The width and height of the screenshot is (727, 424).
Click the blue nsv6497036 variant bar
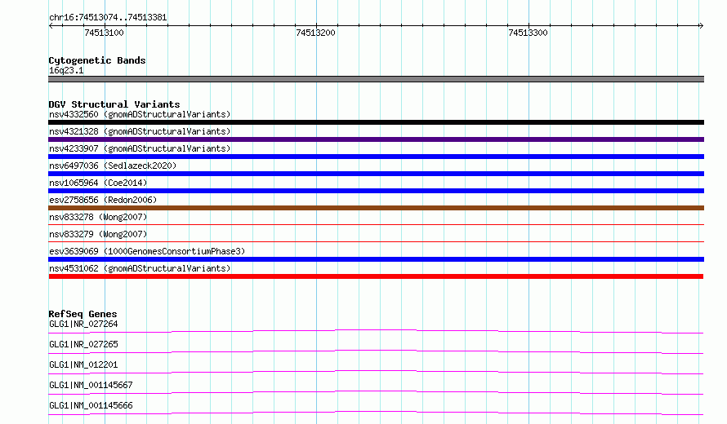pyautogui.click(x=376, y=174)
